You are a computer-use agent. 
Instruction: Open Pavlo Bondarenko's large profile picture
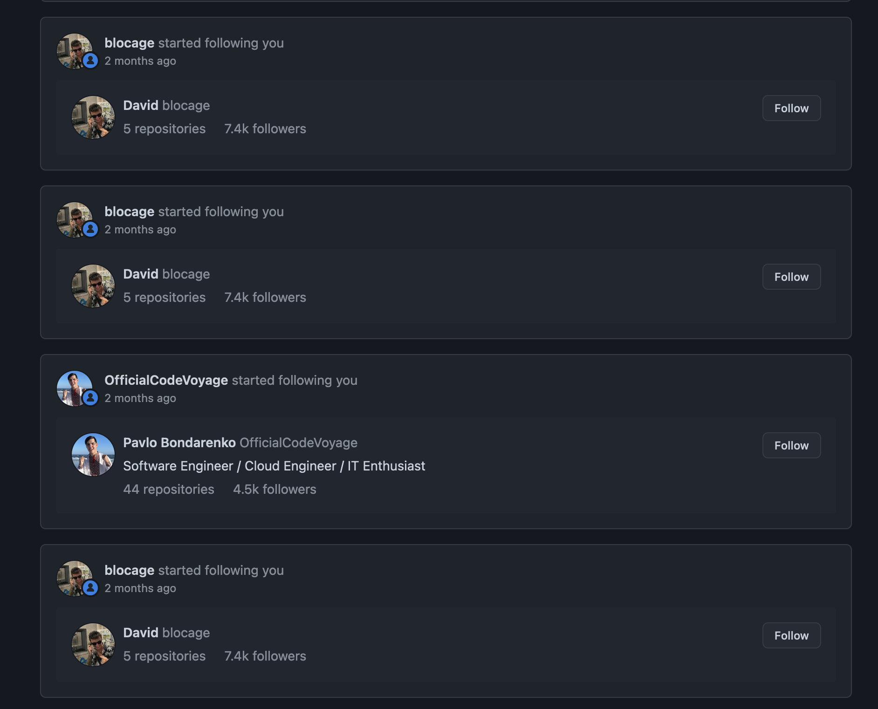click(93, 455)
